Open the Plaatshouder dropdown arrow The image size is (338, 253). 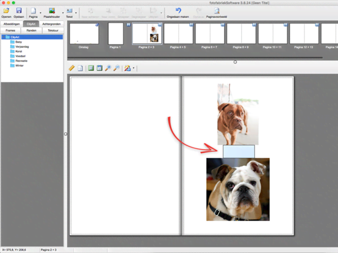[x=62, y=12]
